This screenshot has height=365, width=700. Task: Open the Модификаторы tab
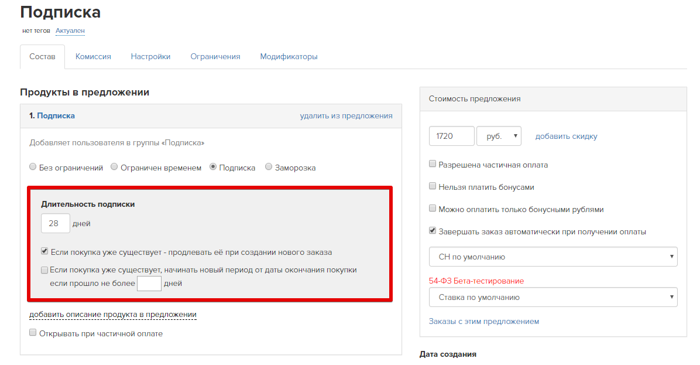tap(289, 57)
